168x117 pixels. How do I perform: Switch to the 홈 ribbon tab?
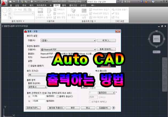click(x=11, y=5)
